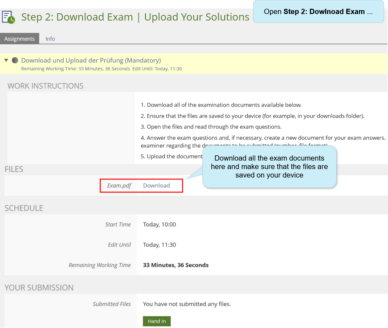388x328 pixels.
Task: Click the Open Step 2 callout box
Action: click(x=318, y=12)
